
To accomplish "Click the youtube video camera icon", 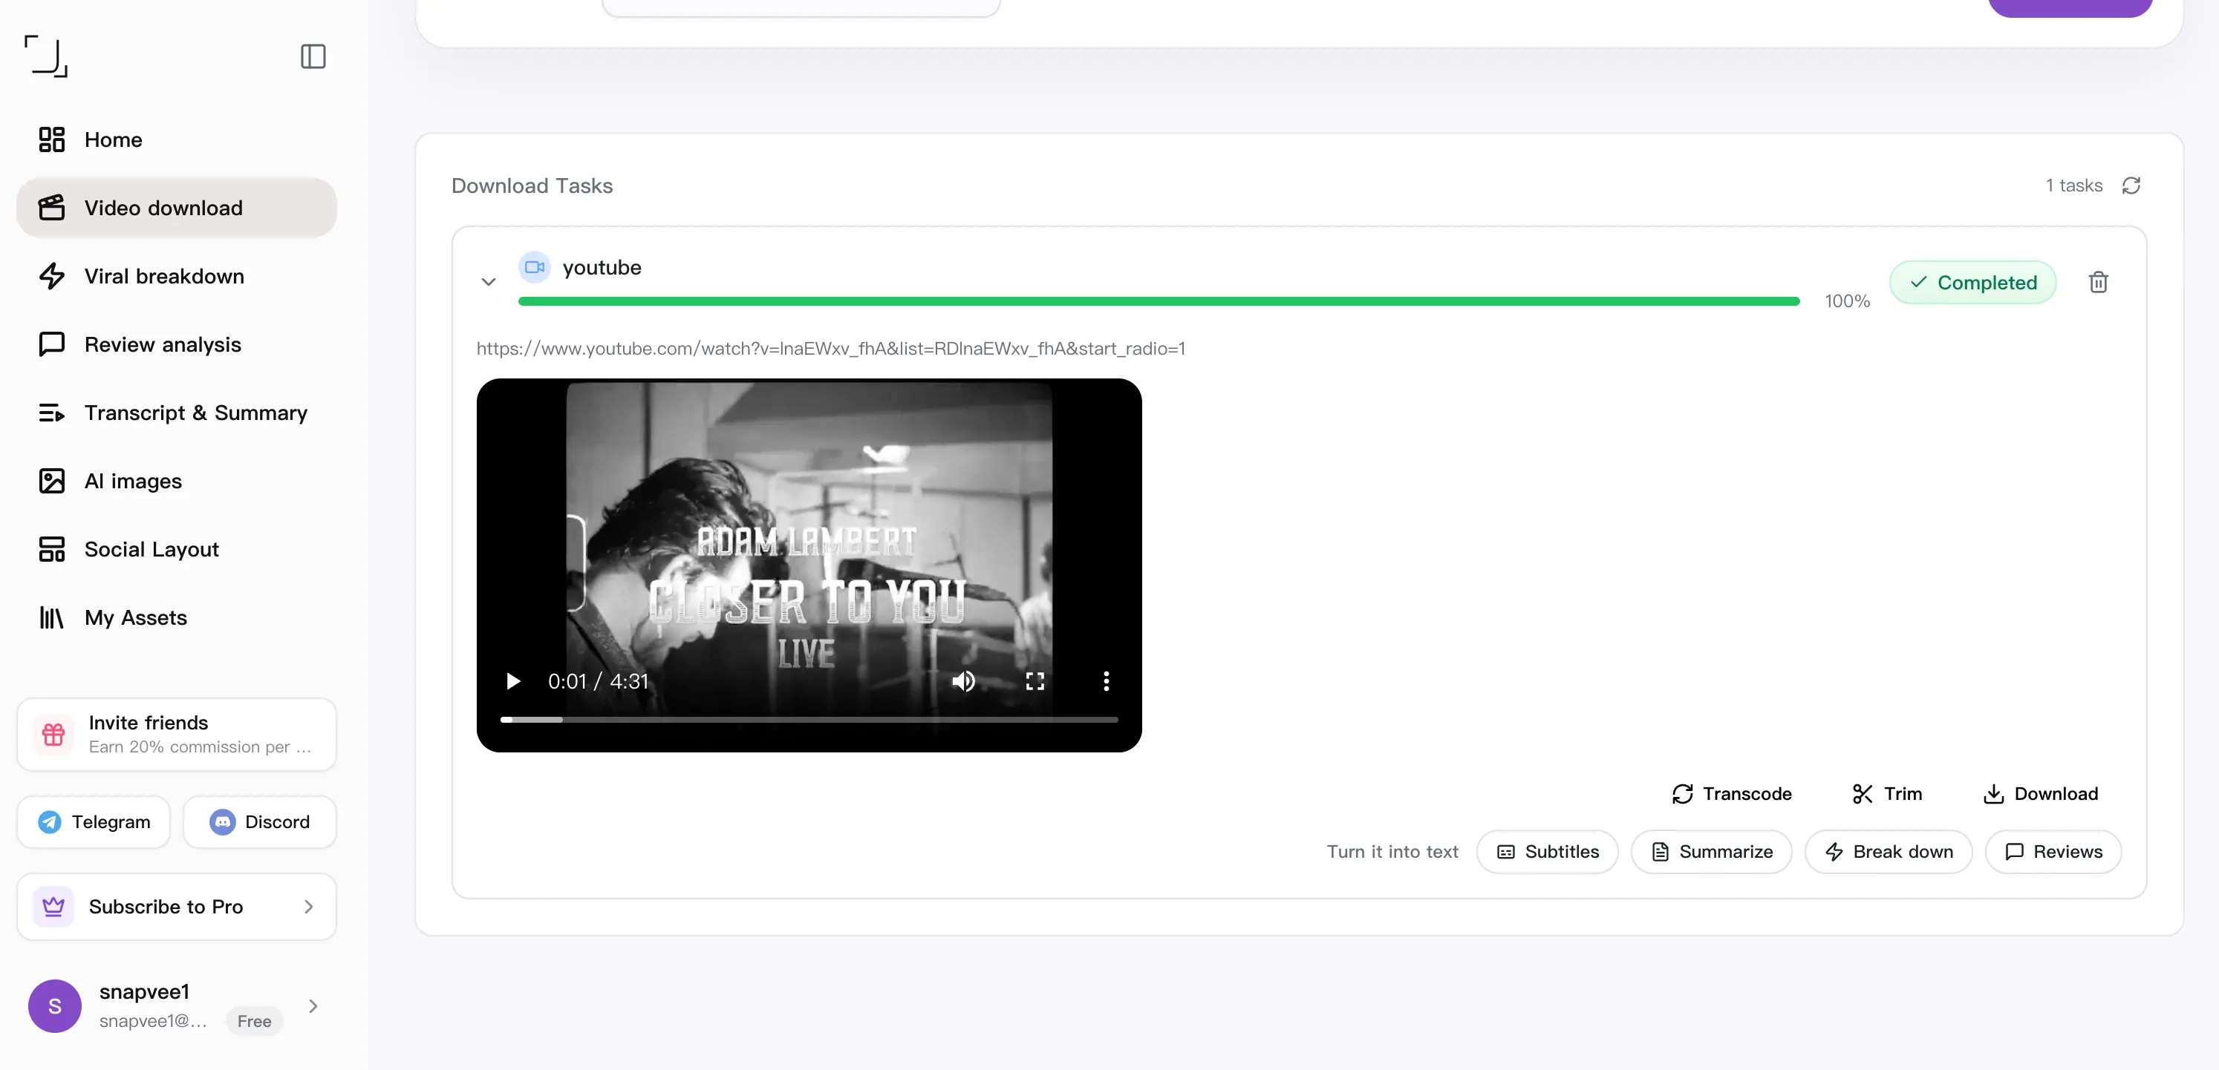I will (534, 267).
